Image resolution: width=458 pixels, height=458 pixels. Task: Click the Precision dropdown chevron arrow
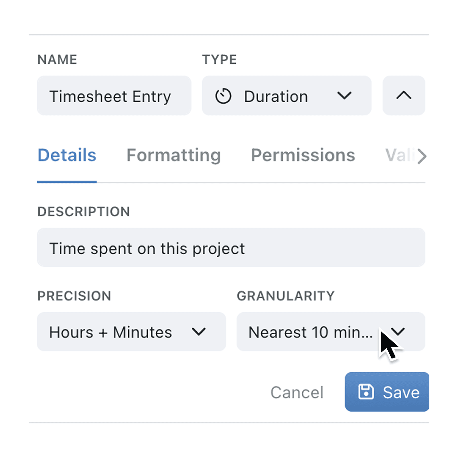click(x=199, y=332)
